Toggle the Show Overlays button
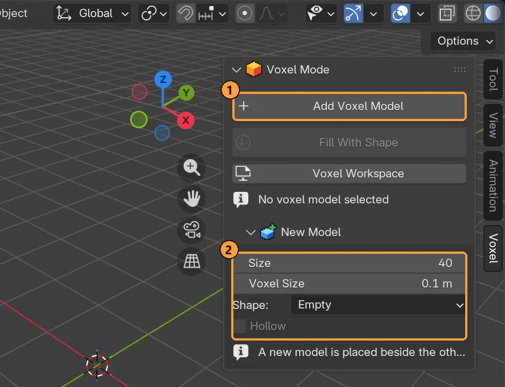Viewport: 505px width, 387px height. click(400, 13)
